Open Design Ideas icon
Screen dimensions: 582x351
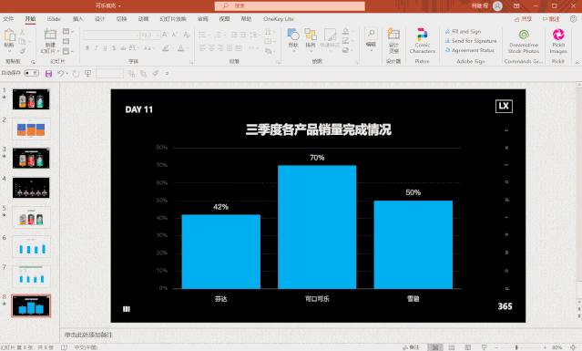pos(393,34)
